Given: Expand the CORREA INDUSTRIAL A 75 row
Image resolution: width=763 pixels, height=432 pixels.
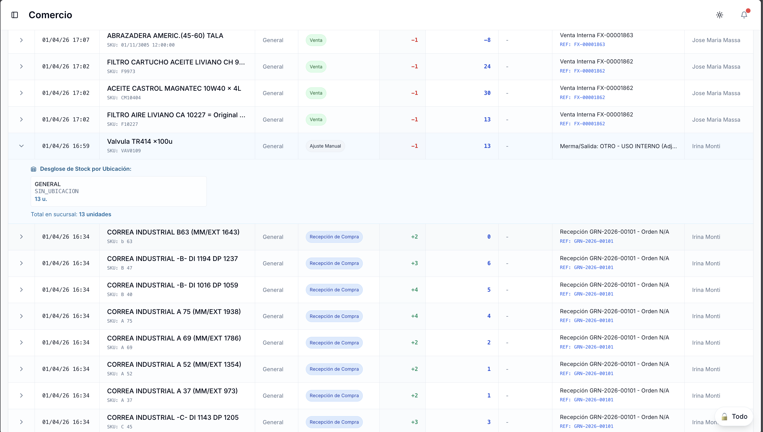Looking at the screenshot, I should [21, 316].
